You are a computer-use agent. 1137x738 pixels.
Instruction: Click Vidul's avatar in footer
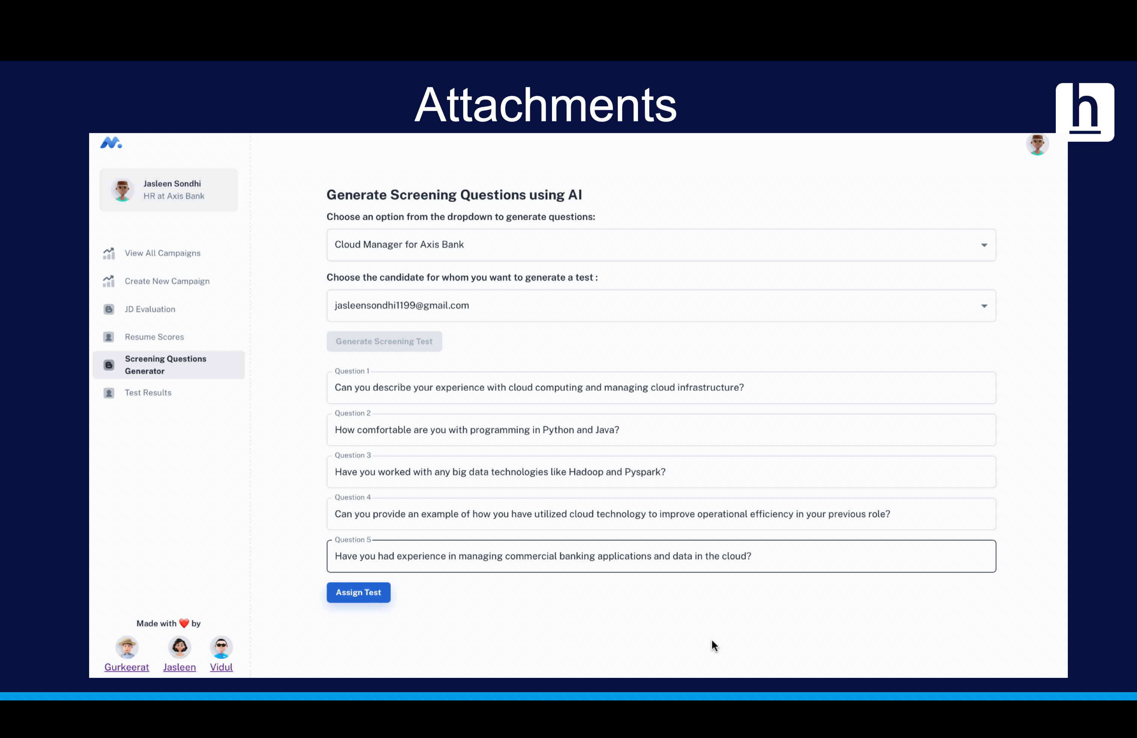(221, 647)
